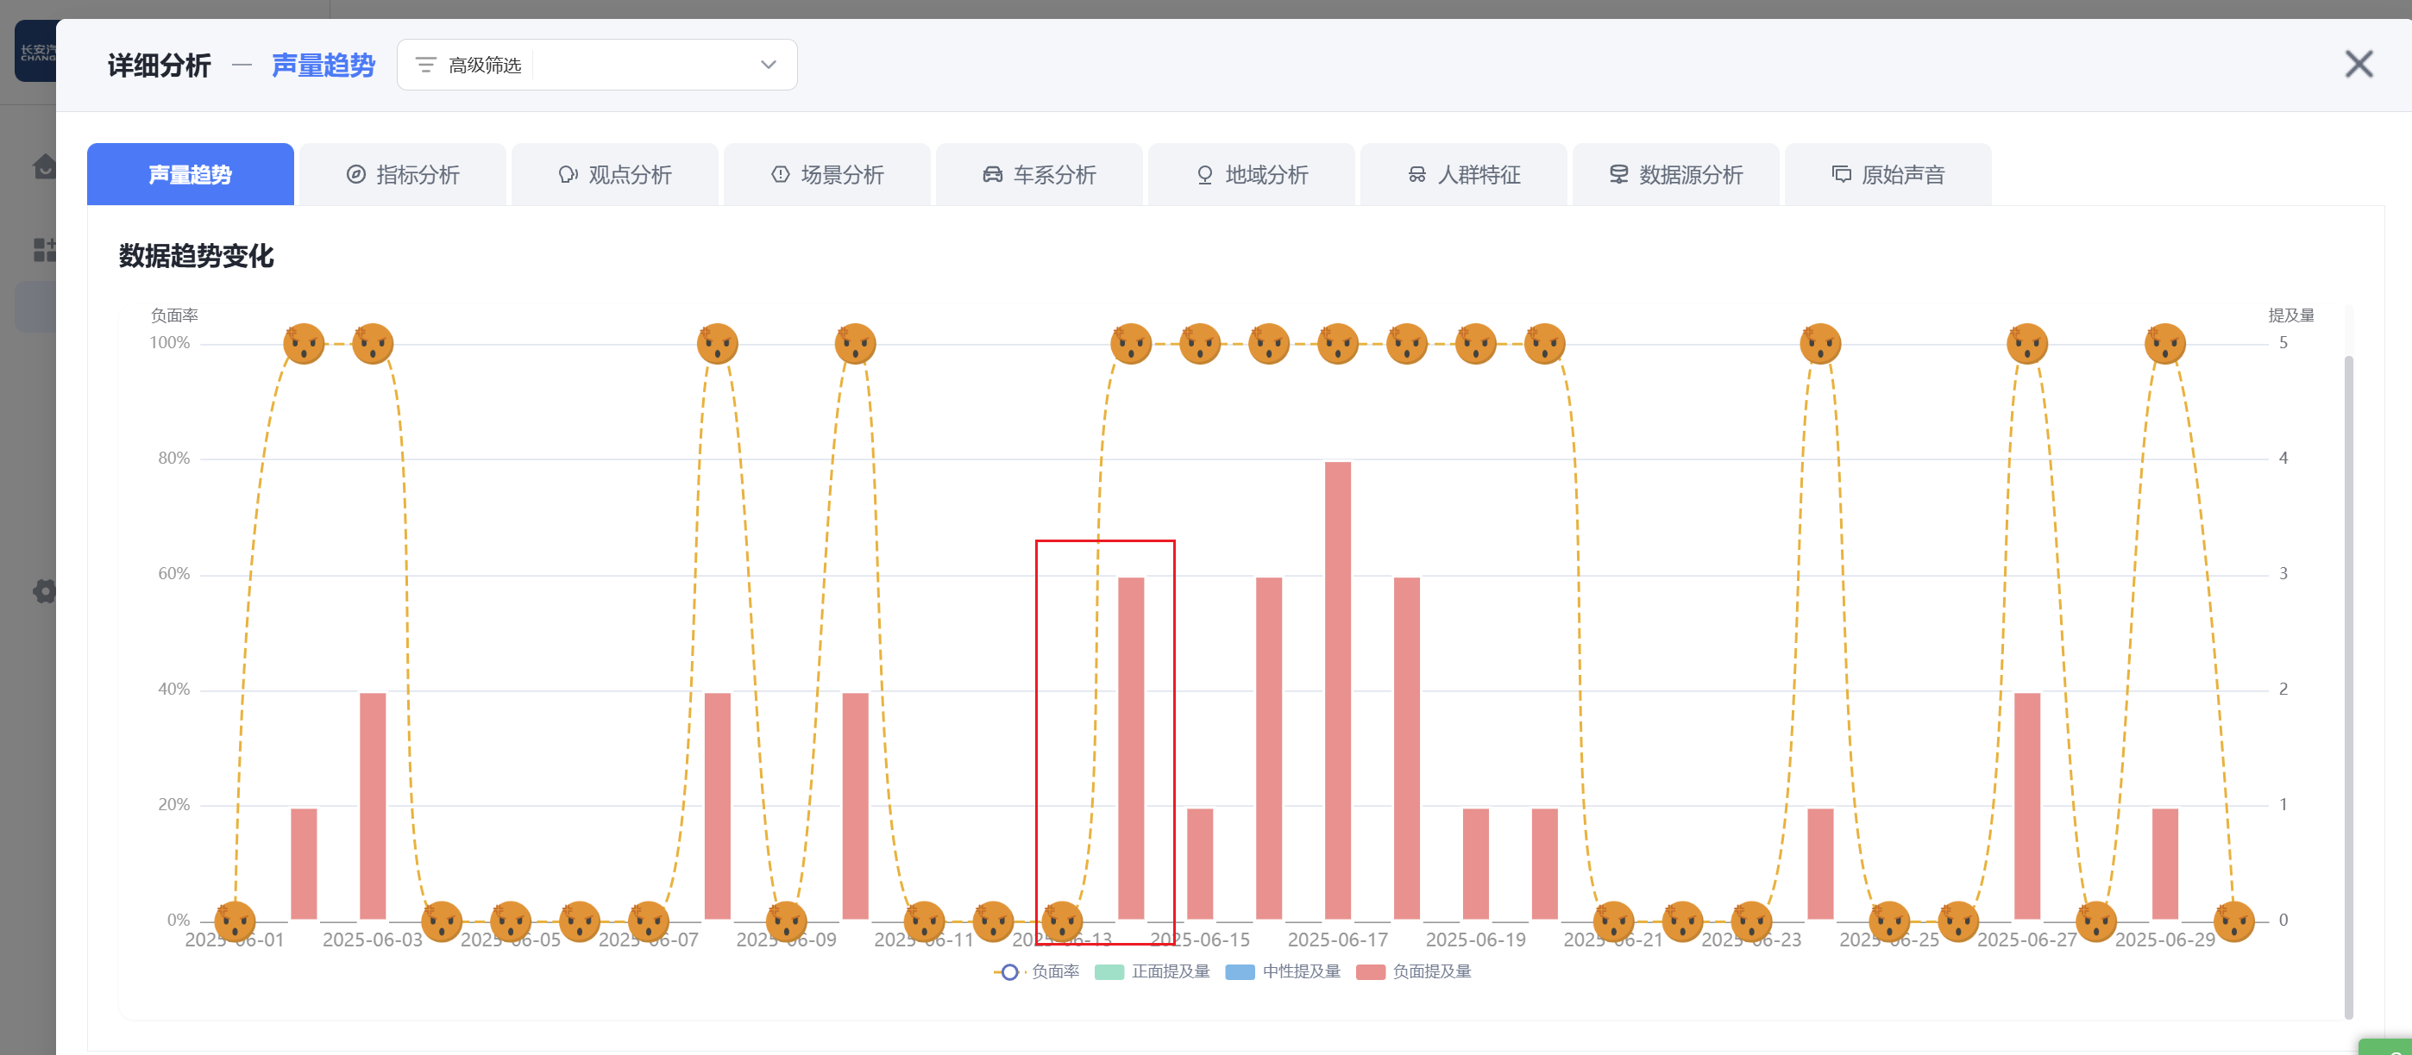Click the tallest bar on 2025-06-17
This screenshot has width=2412, height=1055.
point(1337,690)
